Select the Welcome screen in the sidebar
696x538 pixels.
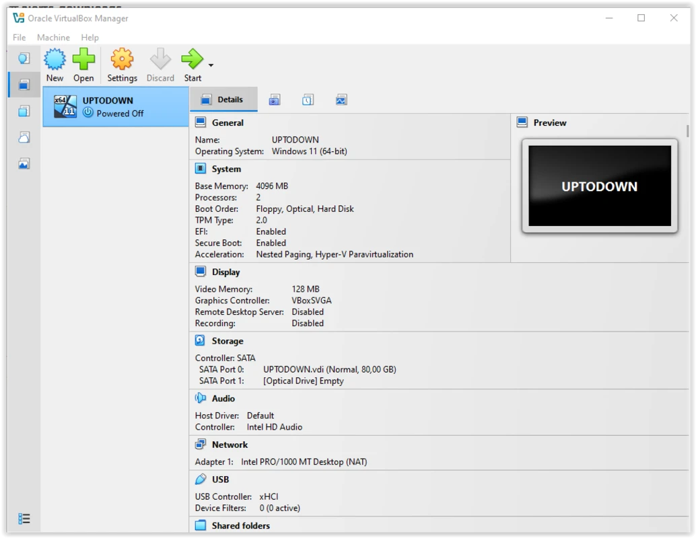24,58
